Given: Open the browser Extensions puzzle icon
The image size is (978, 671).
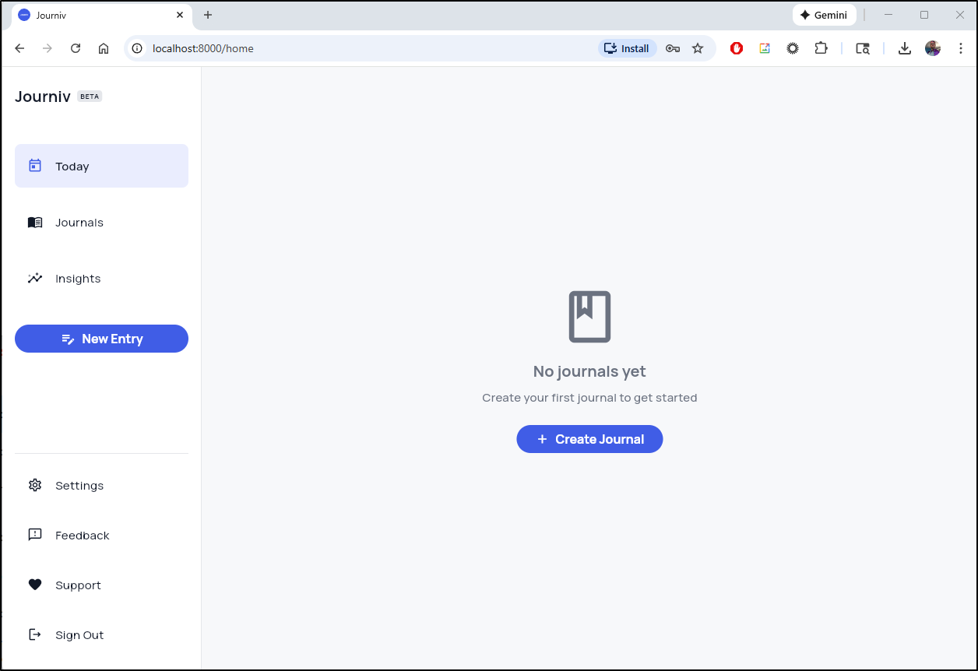Looking at the screenshot, I should 821,48.
